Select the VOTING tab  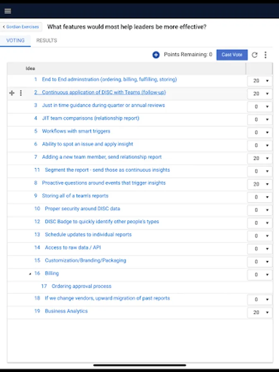pyautogui.click(x=15, y=41)
